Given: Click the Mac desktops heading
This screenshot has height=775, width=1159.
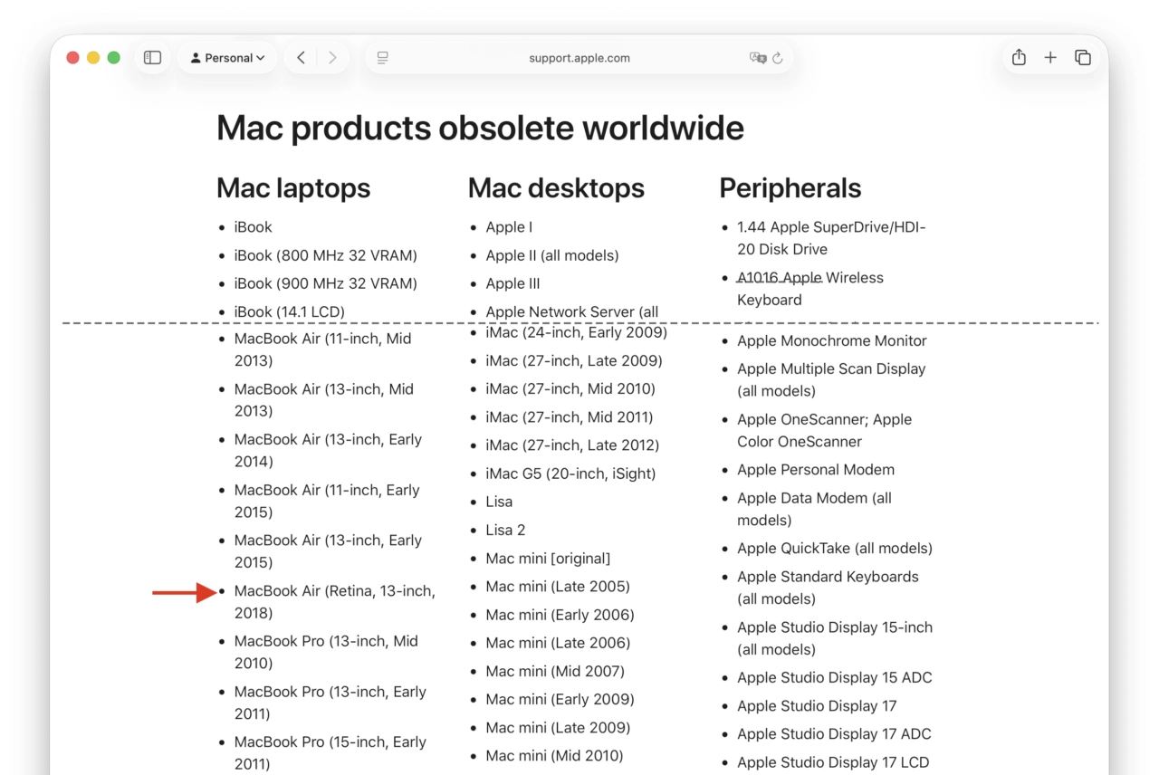Looking at the screenshot, I should pos(556,188).
